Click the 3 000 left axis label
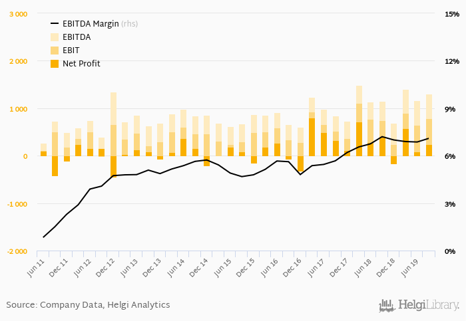Viewport: 466px width, 321px height. (x=18, y=14)
